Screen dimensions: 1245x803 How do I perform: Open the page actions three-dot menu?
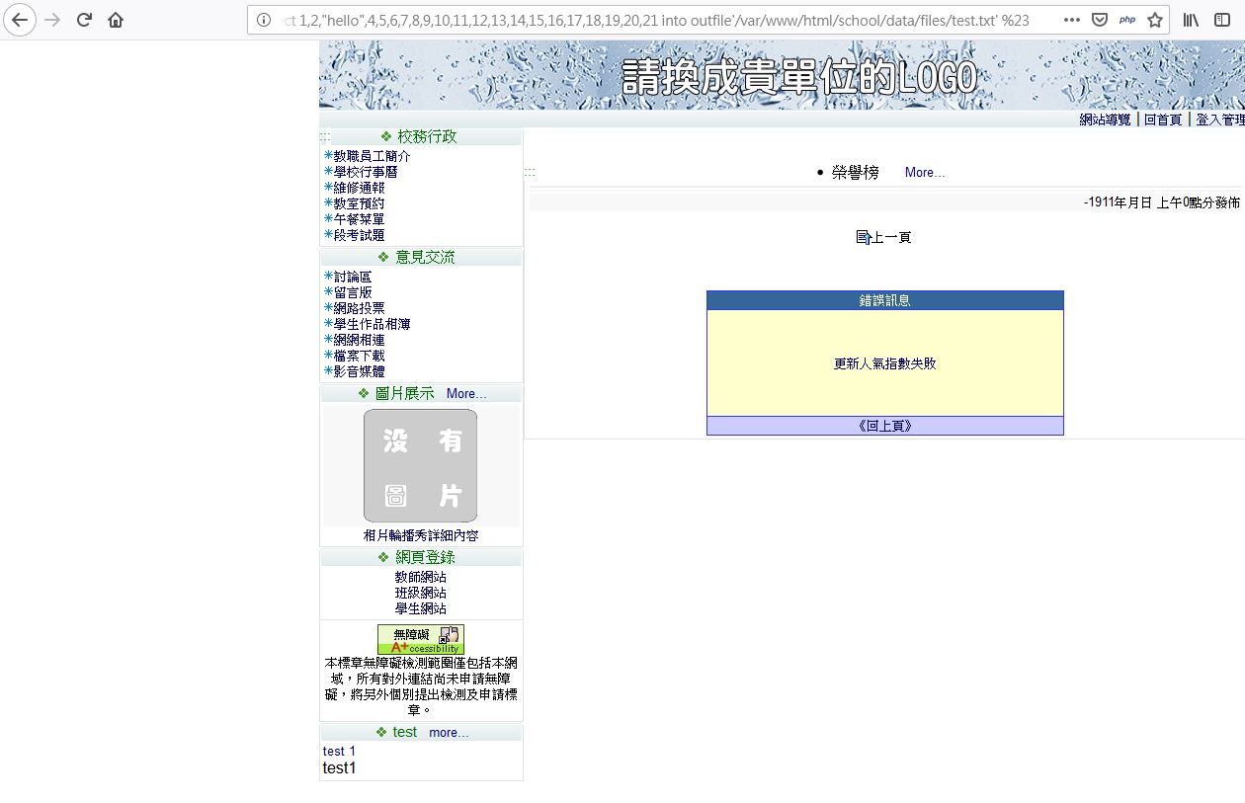1072,20
